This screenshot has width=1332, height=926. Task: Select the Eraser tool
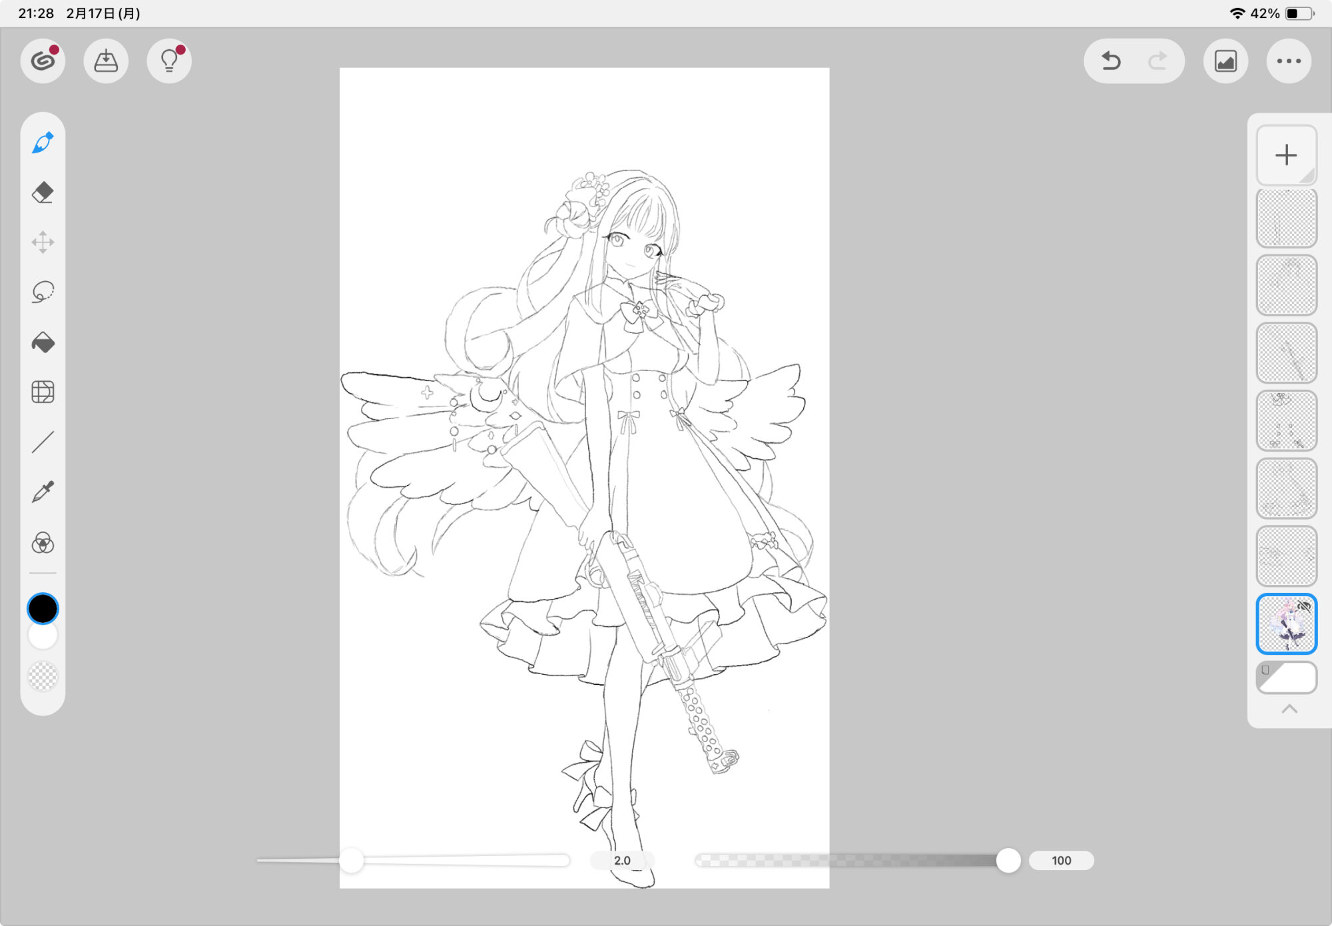tap(43, 193)
